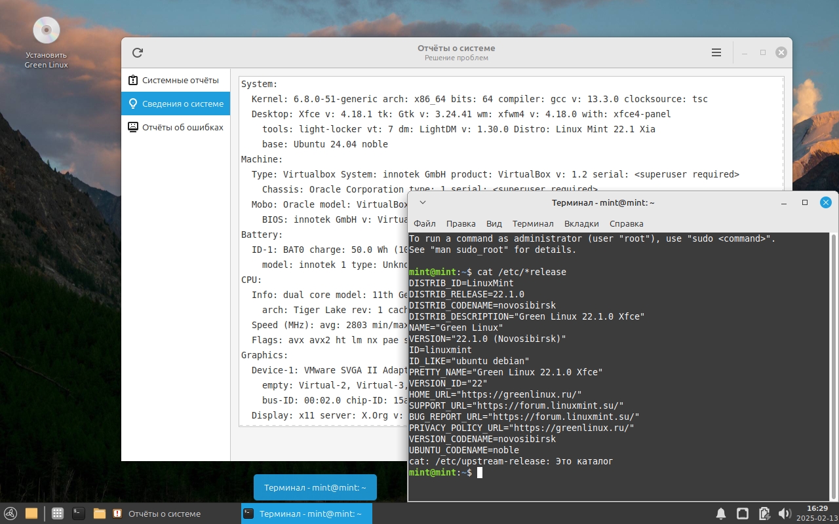
Task: Open the 'Терминал' menu in the menu bar
Action: click(x=533, y=223)
